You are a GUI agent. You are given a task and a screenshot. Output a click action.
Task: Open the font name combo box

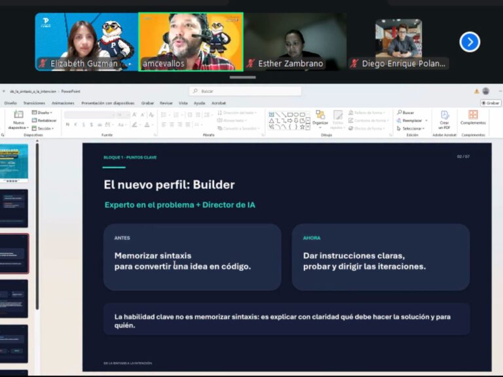click(89, 115)
